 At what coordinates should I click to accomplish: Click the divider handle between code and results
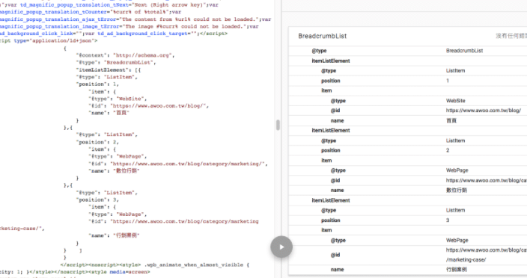pyautogui.click(x=278, y=125)
